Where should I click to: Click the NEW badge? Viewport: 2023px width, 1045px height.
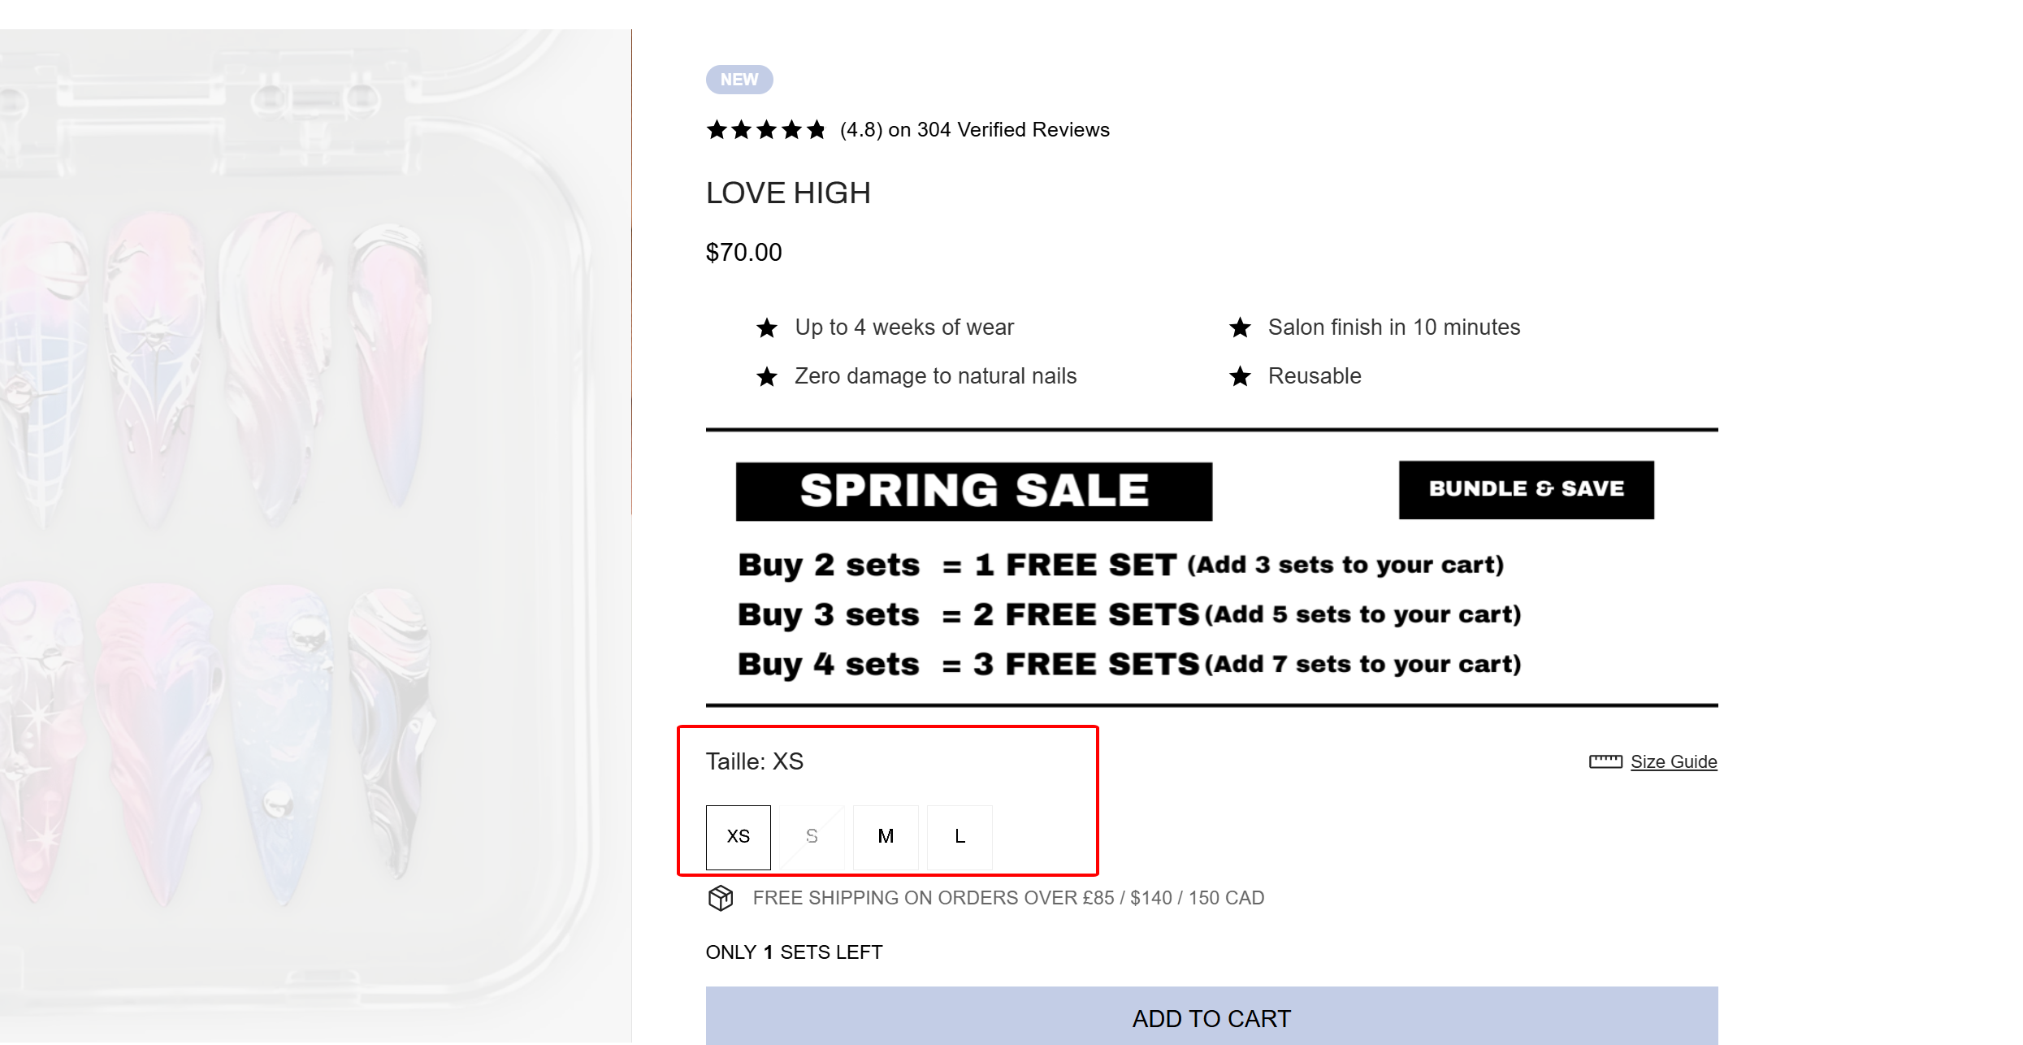pos(739,80)
